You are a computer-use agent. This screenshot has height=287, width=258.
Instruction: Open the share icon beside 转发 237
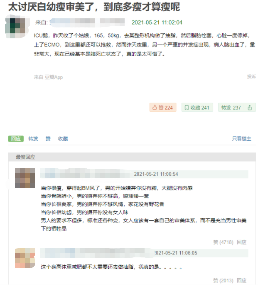tap(250, 107)
